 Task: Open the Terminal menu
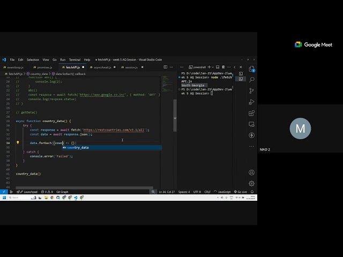click(x=74, y=60)
